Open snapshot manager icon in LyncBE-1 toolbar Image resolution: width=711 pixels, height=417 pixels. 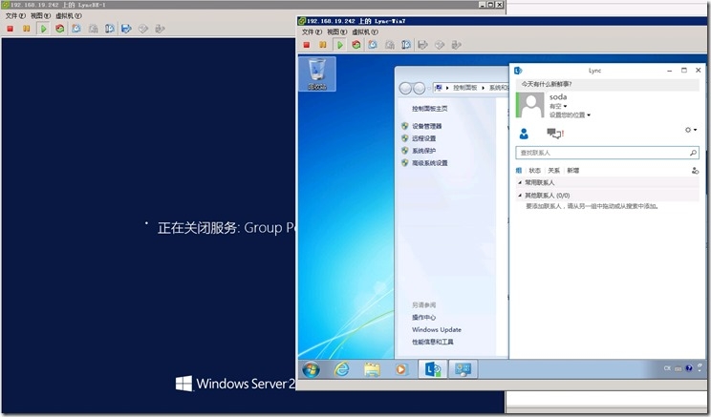[x=109, y=29]
